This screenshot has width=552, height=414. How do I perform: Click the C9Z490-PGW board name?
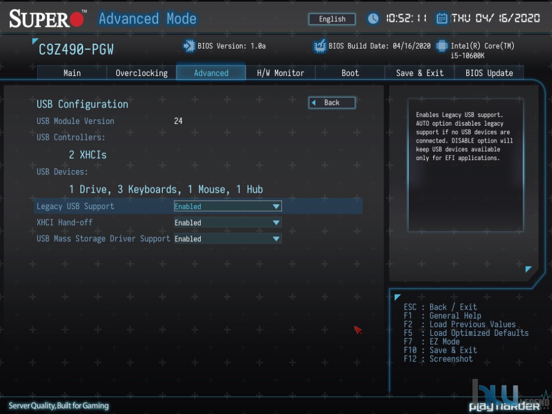[x=76, y=50]
